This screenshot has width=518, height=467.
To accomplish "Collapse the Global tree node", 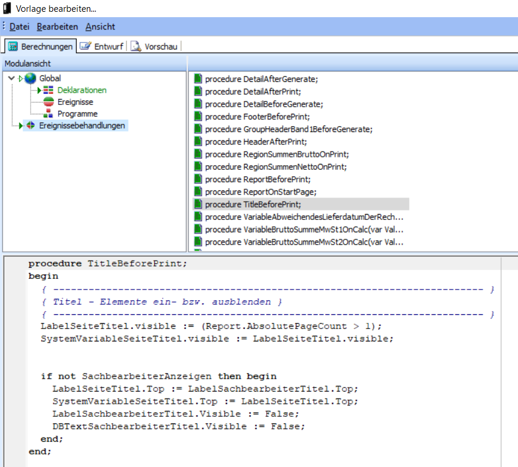I will [11, 78].
